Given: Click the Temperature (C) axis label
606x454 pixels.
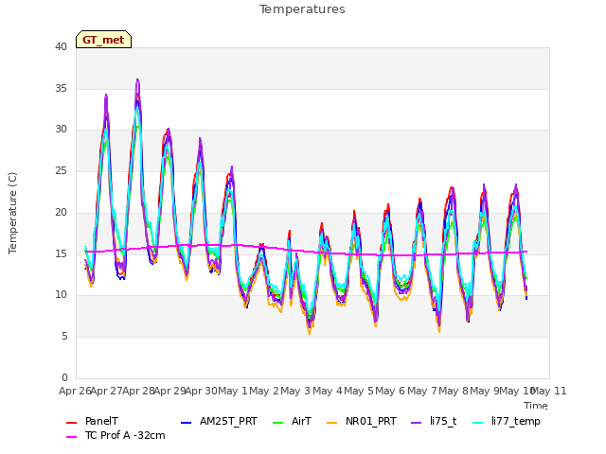Looking at the screenshot, I should coord(12,213).
